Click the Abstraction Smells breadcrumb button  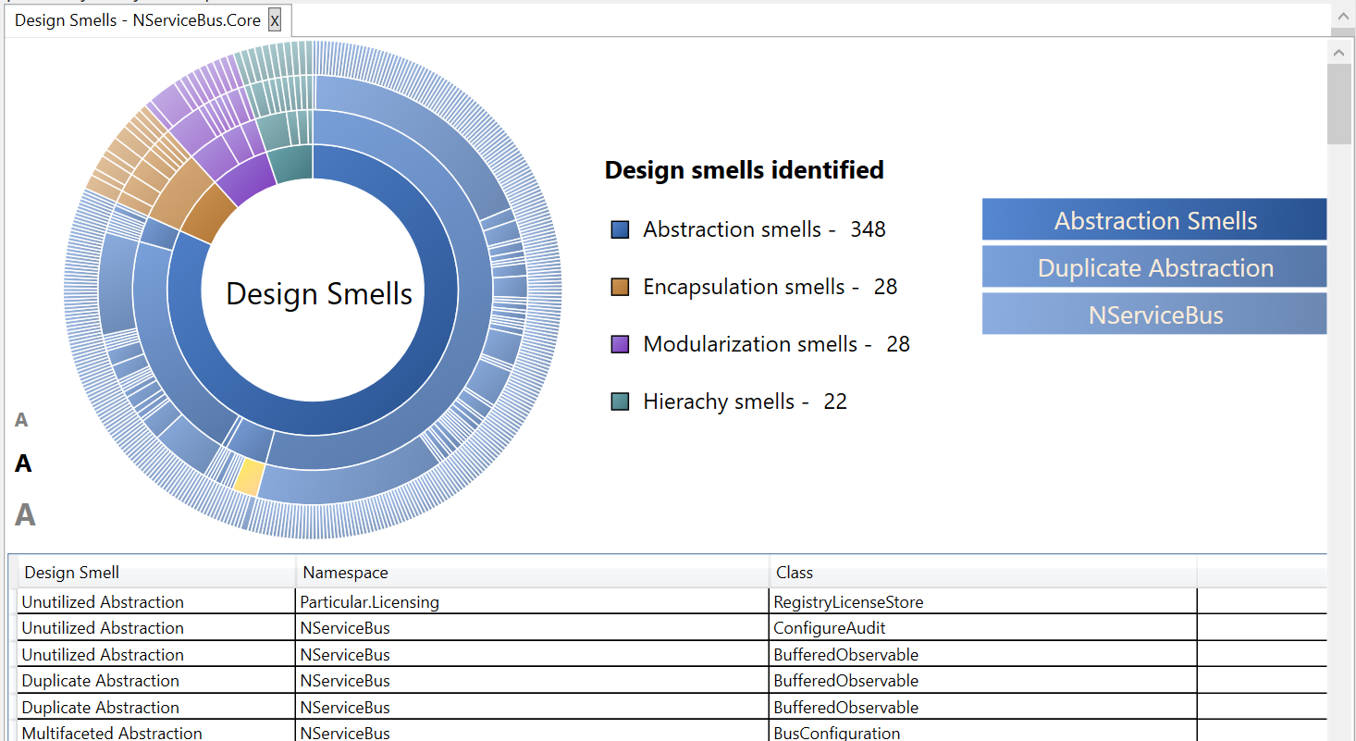1154,220
